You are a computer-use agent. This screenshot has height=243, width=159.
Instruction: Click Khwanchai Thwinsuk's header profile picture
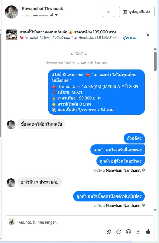(11, 12)
